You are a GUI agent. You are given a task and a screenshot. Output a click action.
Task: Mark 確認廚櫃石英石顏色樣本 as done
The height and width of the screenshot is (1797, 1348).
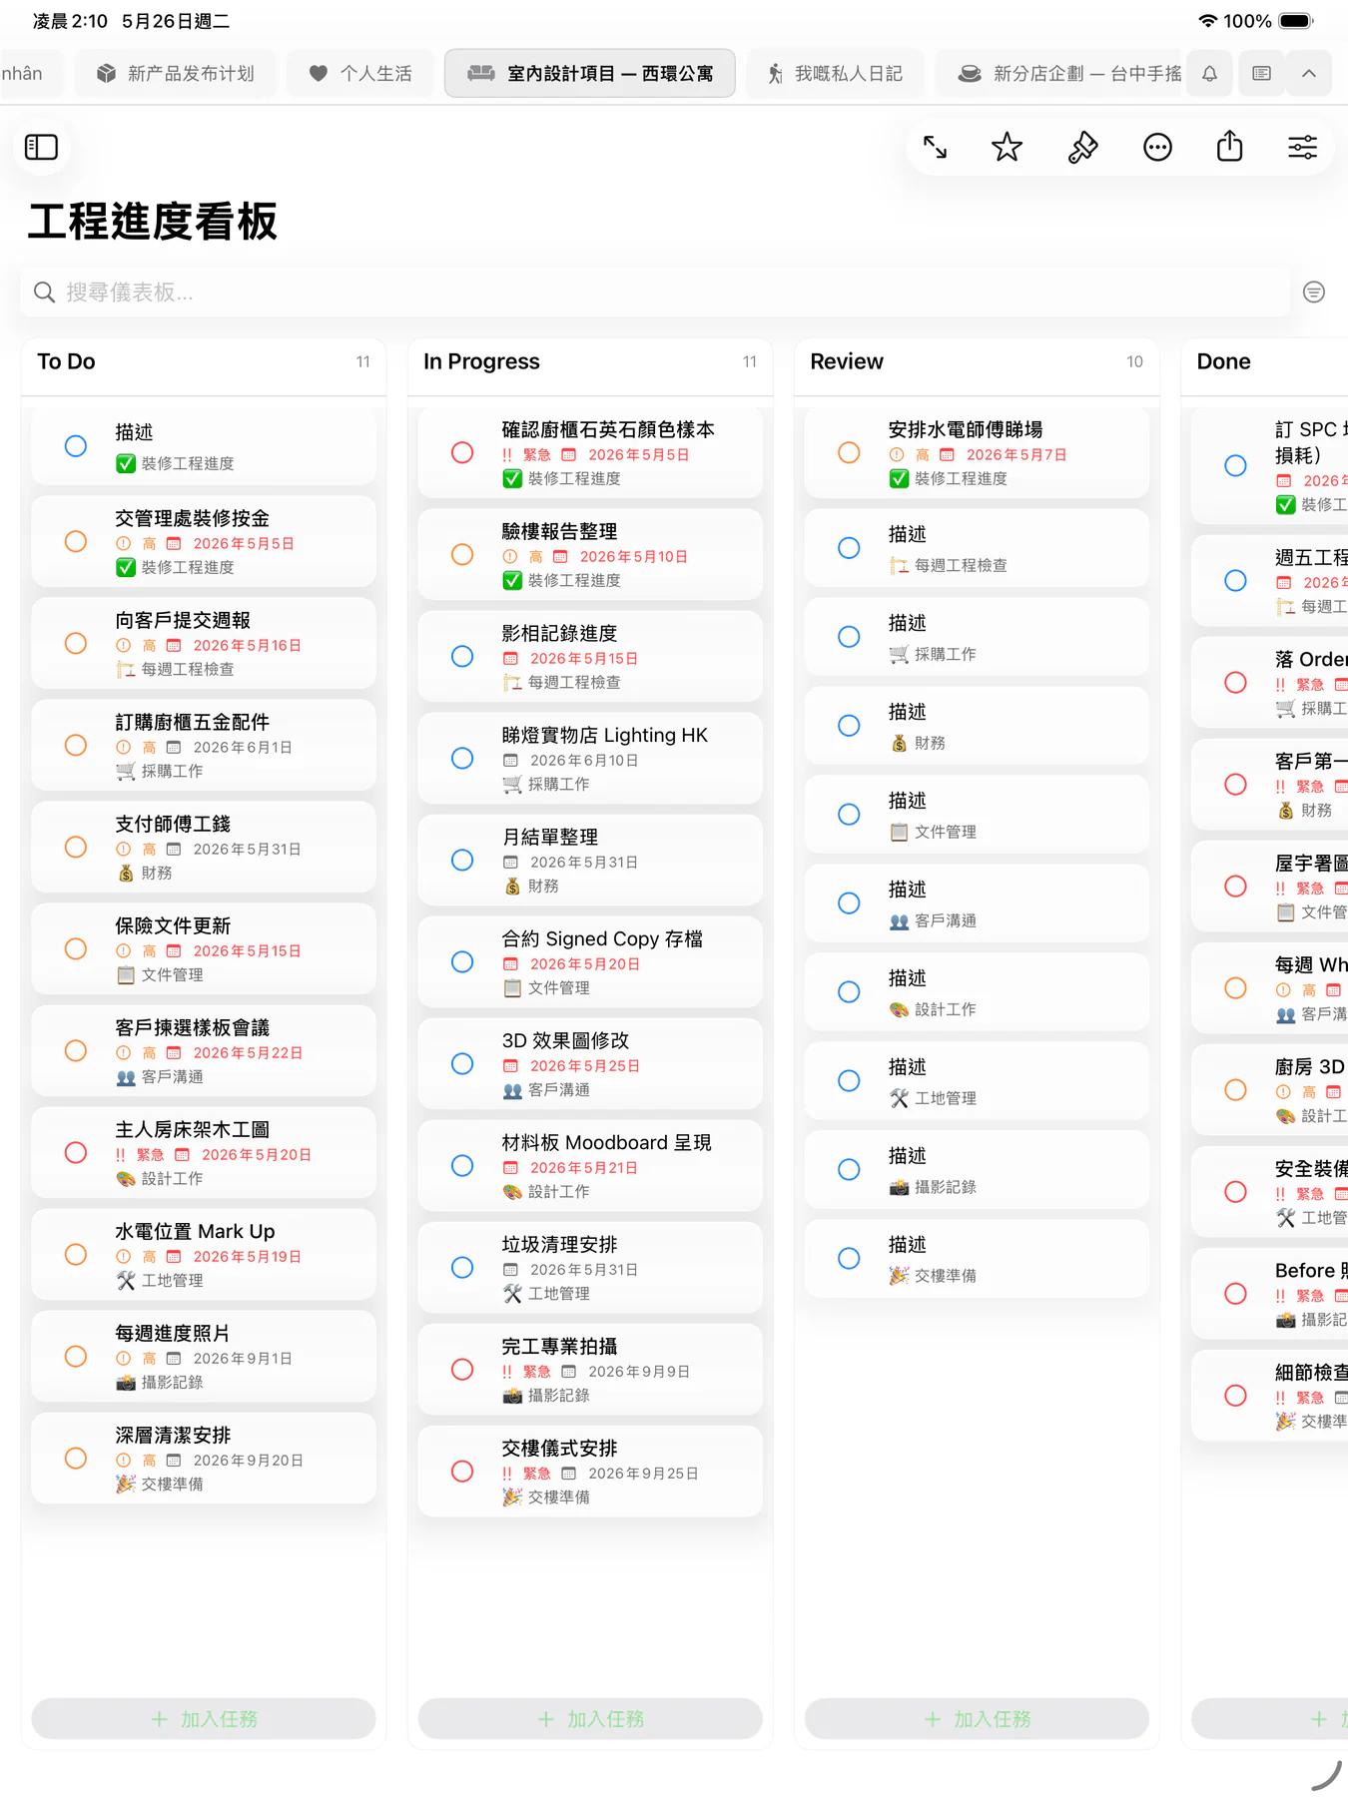[462, 452]
